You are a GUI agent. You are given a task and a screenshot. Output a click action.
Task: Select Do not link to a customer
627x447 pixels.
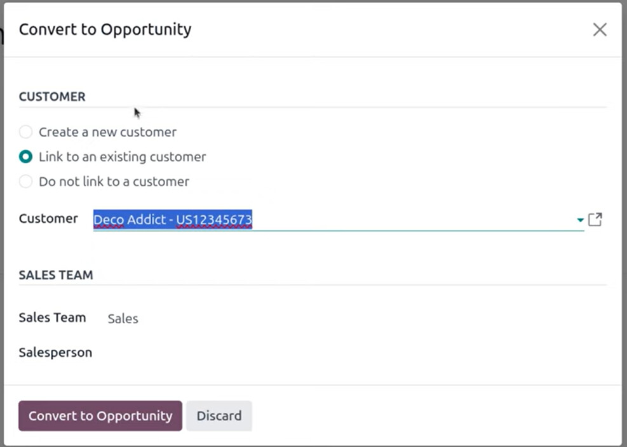click(26, 182)
